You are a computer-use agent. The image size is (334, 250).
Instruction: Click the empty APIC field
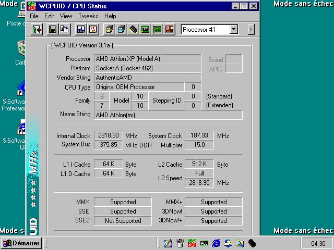234,68
